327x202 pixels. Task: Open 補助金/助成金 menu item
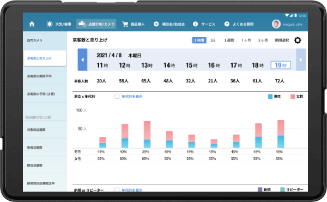[173, 24]
